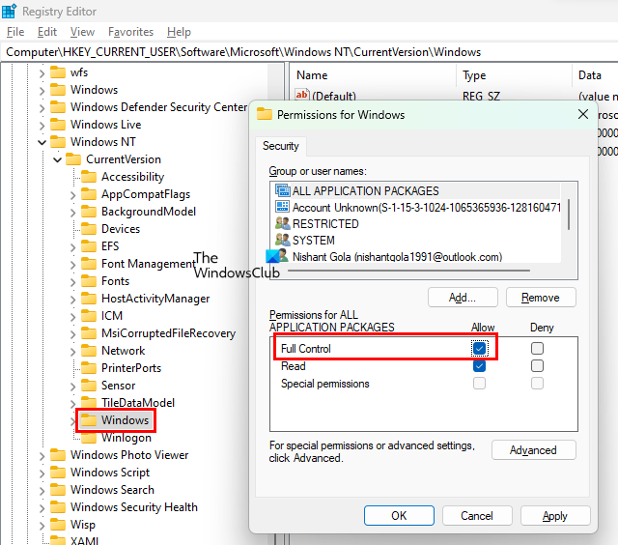The width and height of the screenshot is (618, 545).
Task: Select the Winlogon registry key
Action: pos(126,438)
